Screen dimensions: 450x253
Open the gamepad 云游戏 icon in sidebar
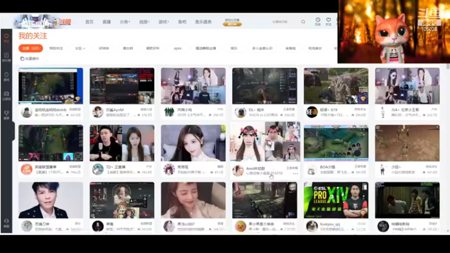pos(6,95)
